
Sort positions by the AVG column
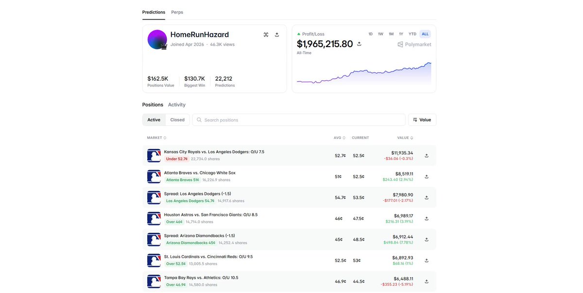[340, 138]
